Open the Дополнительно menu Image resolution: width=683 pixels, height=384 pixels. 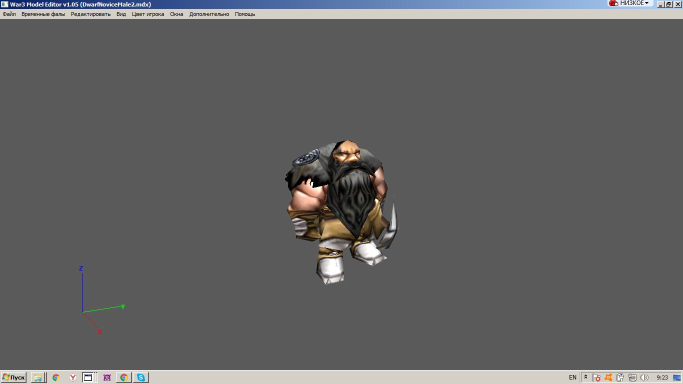coord(209,14)
